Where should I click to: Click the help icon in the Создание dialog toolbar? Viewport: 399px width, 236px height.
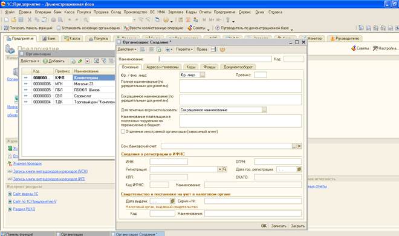tap(222, 50)
